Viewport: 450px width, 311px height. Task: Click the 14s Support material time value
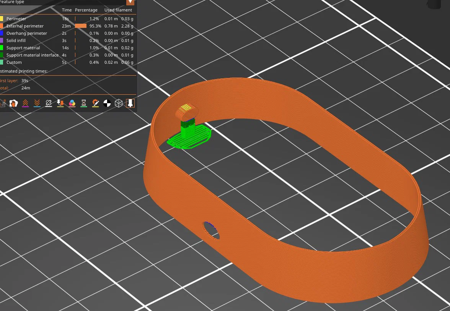(x=65, y=48)
